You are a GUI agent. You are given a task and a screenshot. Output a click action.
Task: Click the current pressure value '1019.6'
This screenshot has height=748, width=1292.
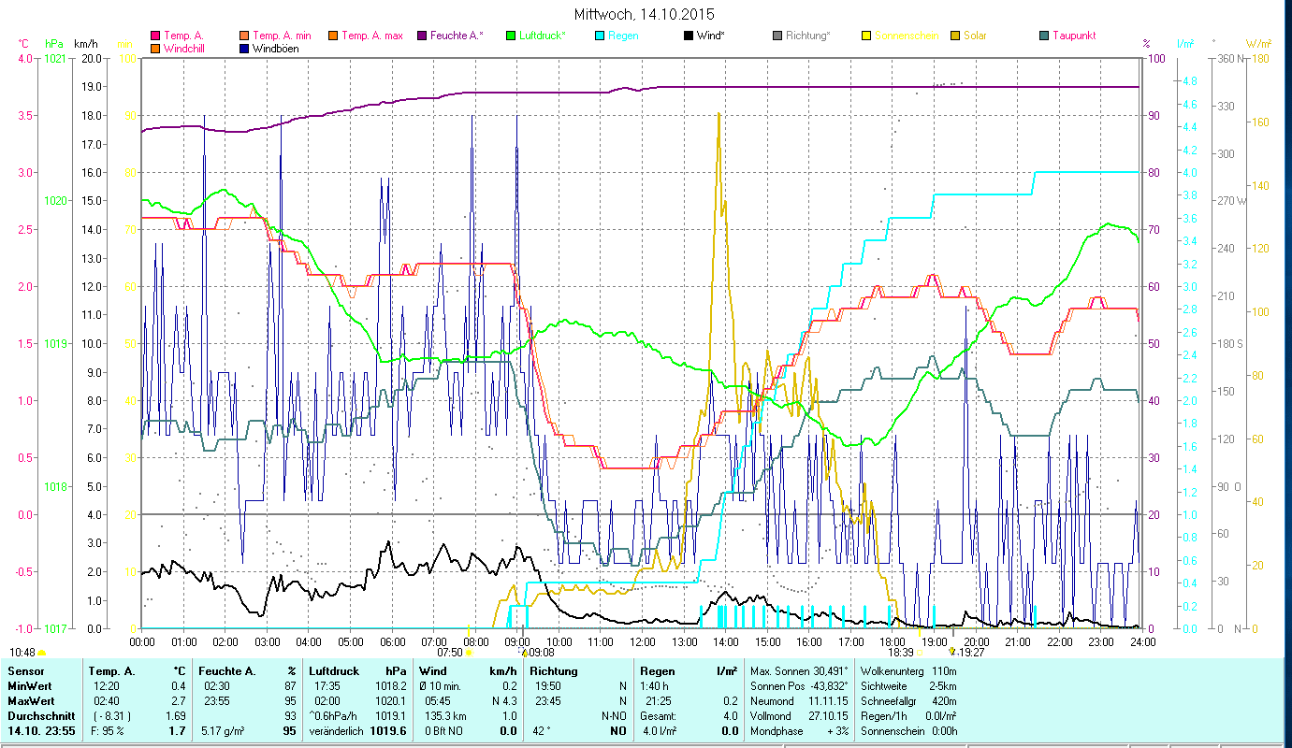coord(387,730)
